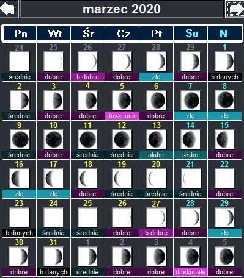Click the 'doskonałe' label under March 5

tap(122, 116)
